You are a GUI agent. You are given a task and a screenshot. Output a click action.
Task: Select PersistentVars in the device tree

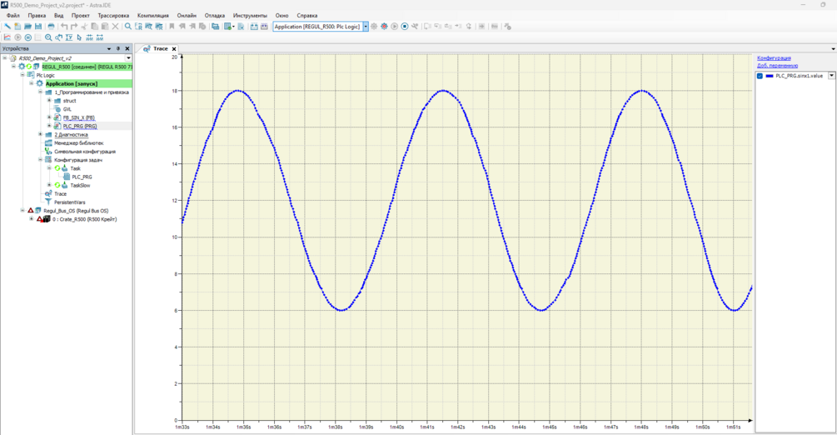point(69,202)
